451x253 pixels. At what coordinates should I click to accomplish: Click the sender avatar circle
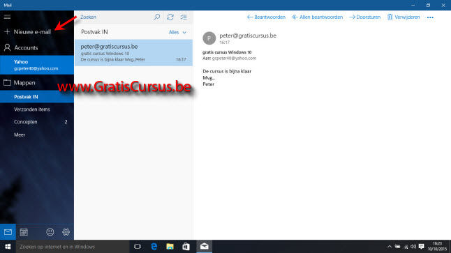click(x=209, y=38)
